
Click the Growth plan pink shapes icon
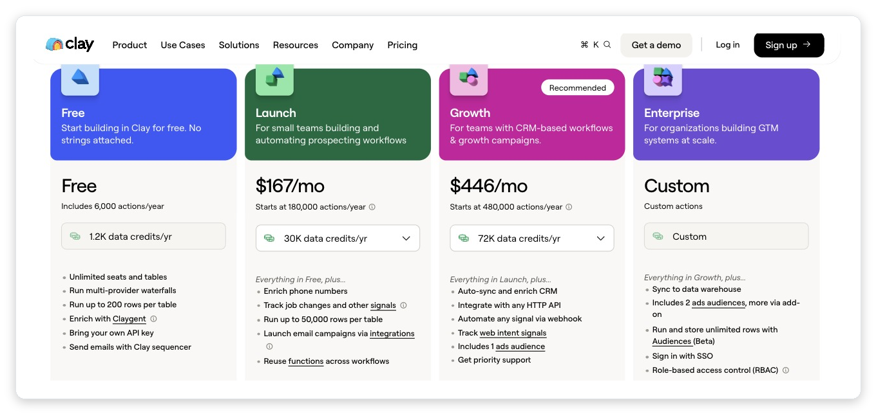(x=468, y=78)
